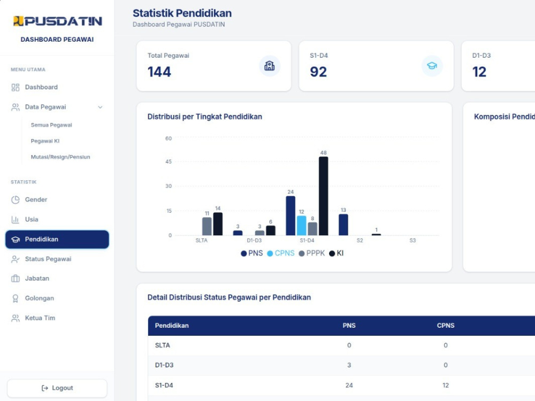
Task: Click the CPNS legend color dot
Action: 270,253
